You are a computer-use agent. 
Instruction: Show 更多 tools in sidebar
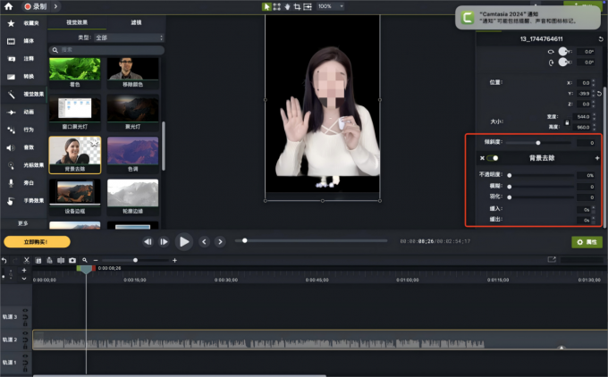(23, 223)
